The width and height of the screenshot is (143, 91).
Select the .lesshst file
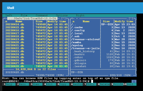pyautogui.click(x=103, y=66)
